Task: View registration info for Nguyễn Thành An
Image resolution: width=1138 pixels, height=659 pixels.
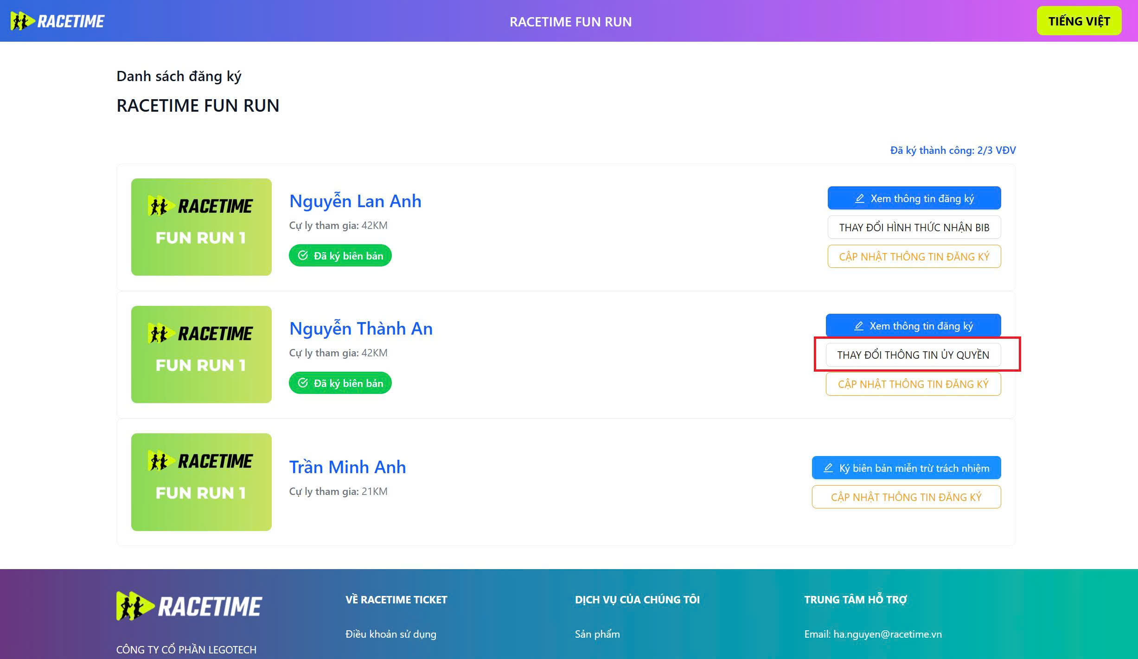Action: (x=913, y=326)
